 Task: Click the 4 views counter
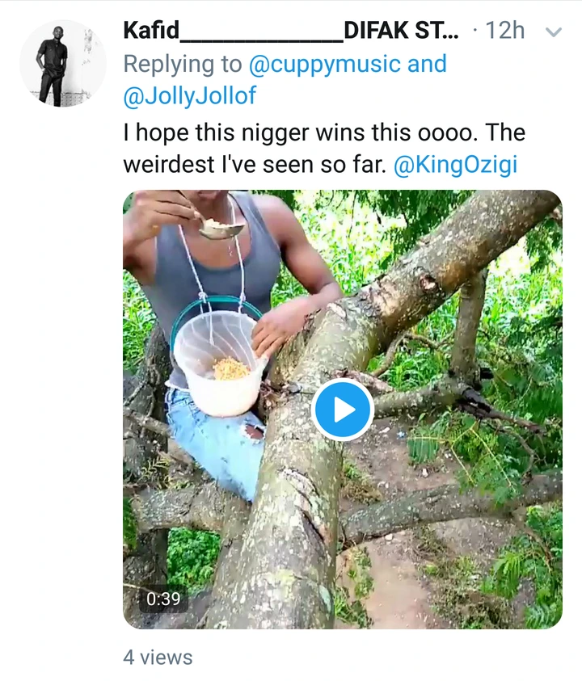pyautogui.click(x=158, y=657)
